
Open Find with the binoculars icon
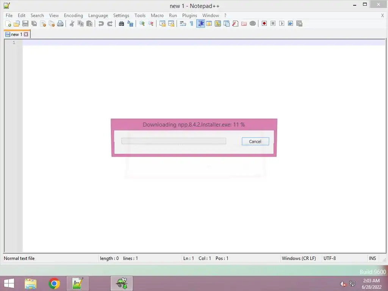(121, 23)
